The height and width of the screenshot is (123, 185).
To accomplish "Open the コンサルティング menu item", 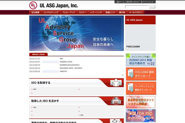I will (x=51, y=12).
